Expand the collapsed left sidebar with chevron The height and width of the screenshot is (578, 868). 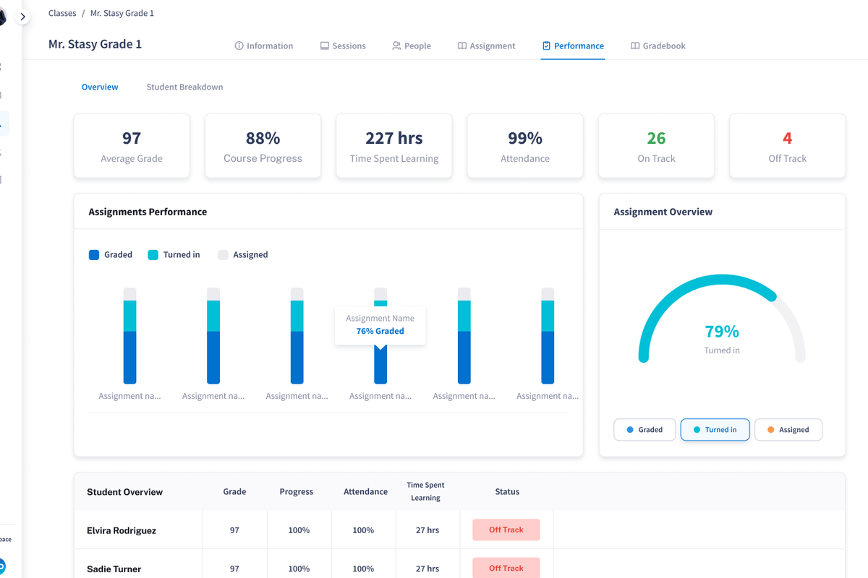coord(23,17)
